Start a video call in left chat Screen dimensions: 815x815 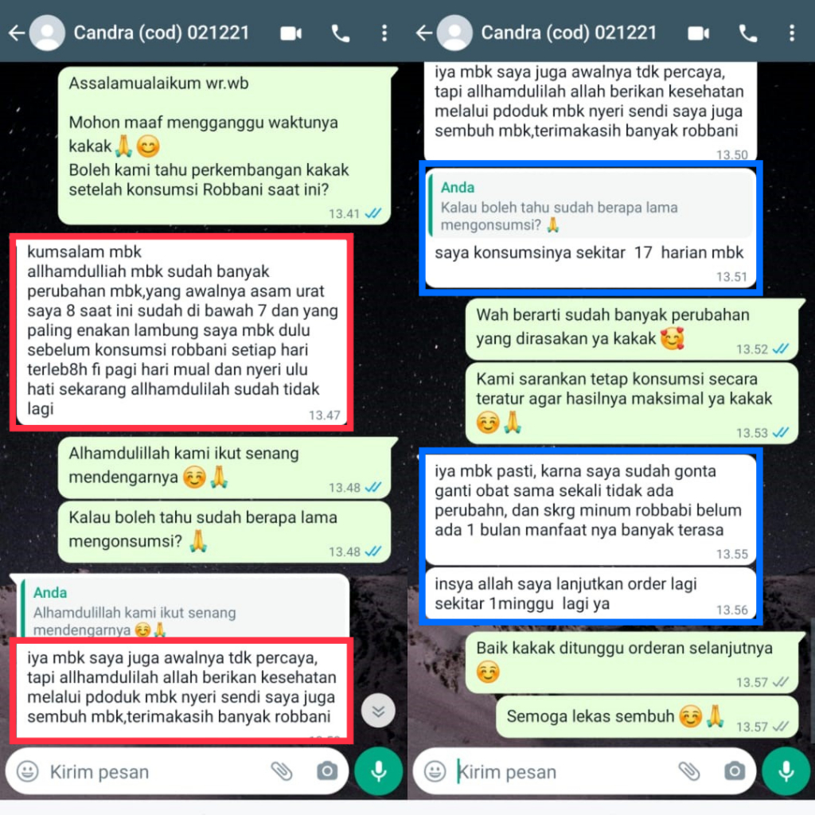(291, 33)
